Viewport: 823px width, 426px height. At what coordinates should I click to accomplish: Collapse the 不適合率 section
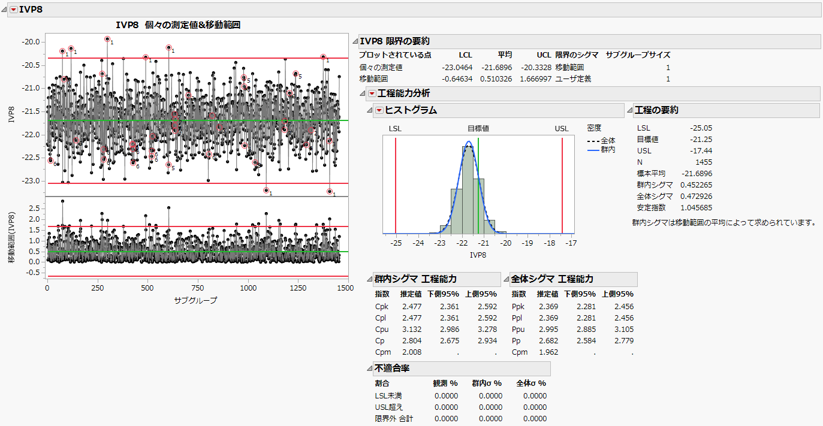369,368
